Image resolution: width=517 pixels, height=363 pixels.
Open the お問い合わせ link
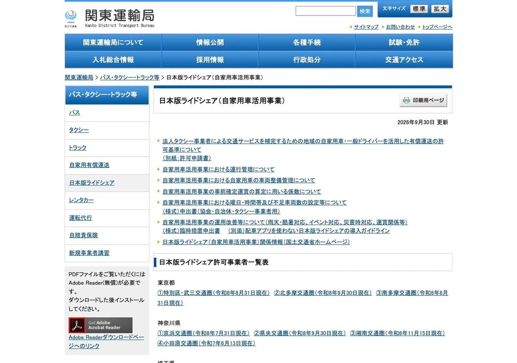(400, 27)
